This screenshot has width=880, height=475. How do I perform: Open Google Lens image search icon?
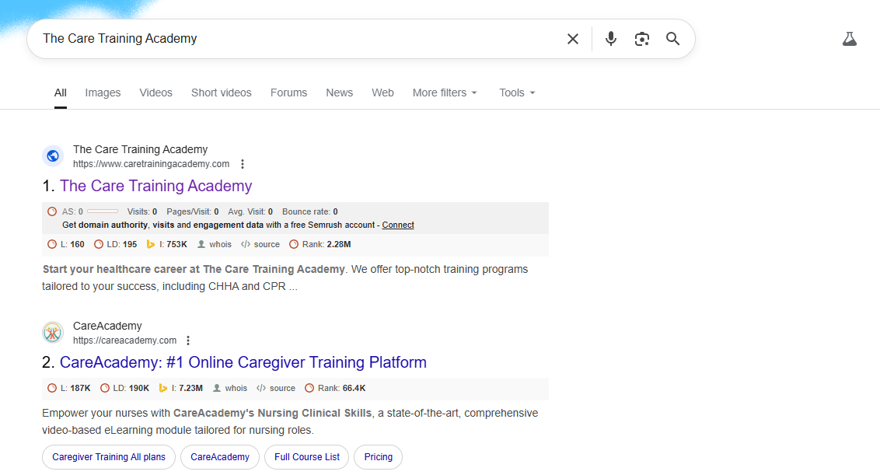click(642, 39)
